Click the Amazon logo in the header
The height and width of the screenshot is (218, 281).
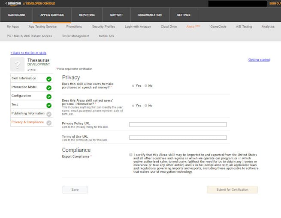[14, 3]
